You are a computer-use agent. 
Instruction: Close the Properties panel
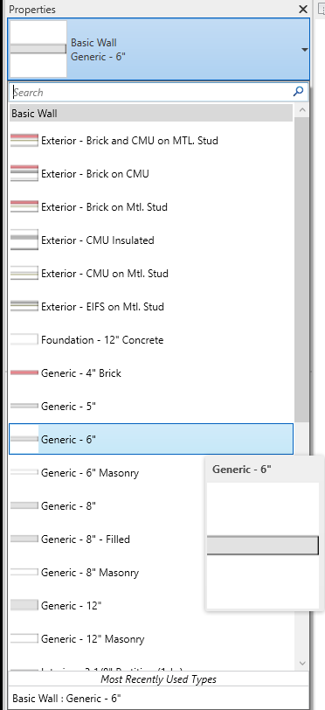pos(303,9)
